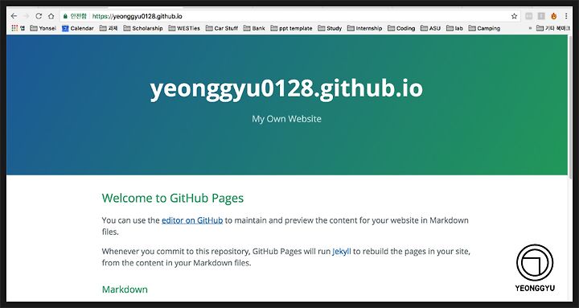This screenshot has width=579, height=308.
Task: Open the 과제 bookmark folder
Action: pyautogui.click(x=109, y=28)
